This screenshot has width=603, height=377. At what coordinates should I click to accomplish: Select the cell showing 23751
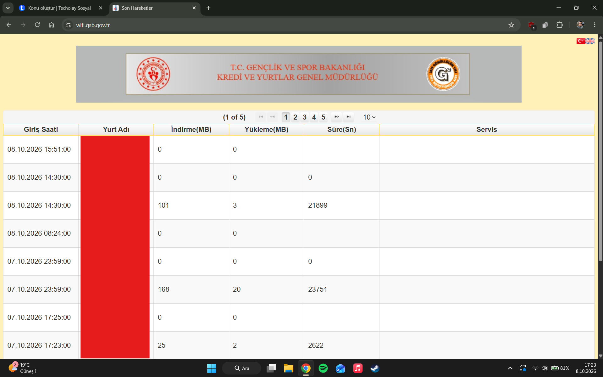(342, 290)
